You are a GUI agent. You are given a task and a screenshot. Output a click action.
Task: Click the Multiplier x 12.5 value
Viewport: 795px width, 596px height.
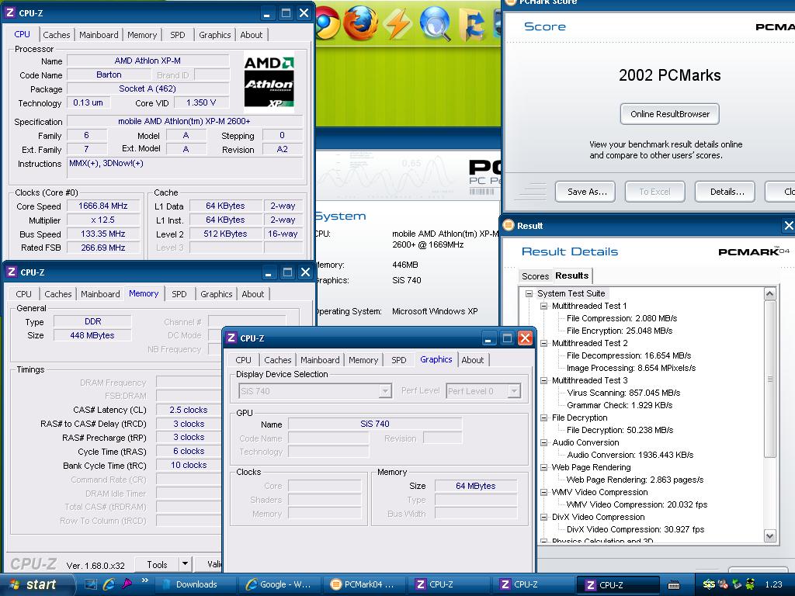click(103, 220)
